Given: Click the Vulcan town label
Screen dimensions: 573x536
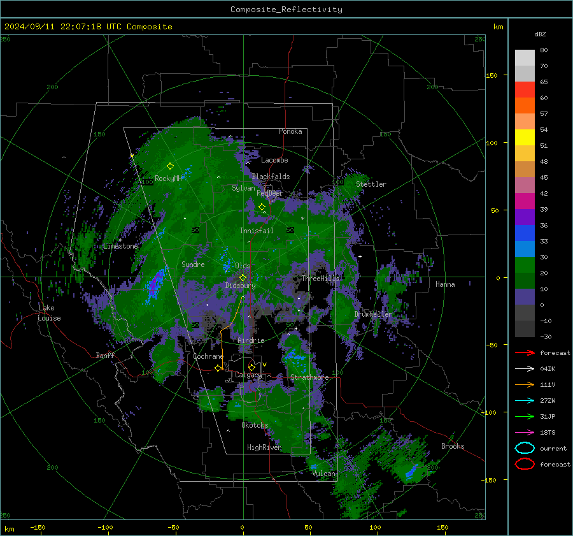Looking at the screenshot, I should pyautogui.click(x=324, y=474).
